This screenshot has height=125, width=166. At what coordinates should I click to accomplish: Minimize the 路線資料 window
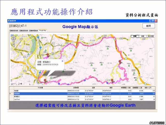(x=150, y=21)
